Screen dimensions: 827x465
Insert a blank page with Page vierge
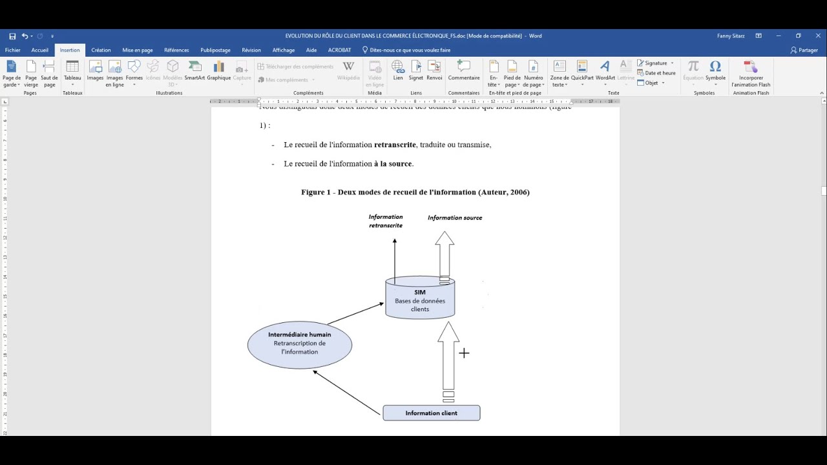point(31,74)
